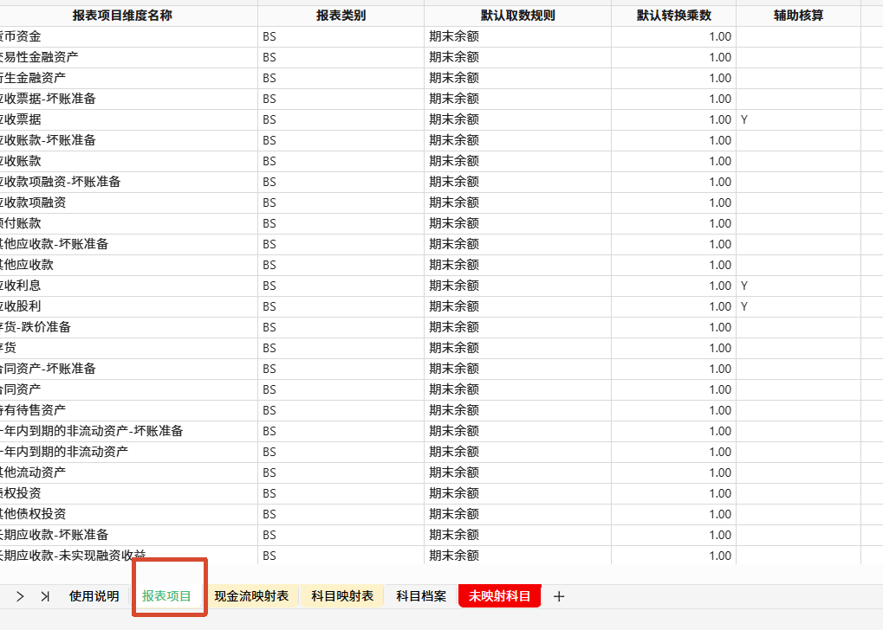Click the BS cell in 其他流动资产 row
The image size is (883, 630).
coord(341,472)
